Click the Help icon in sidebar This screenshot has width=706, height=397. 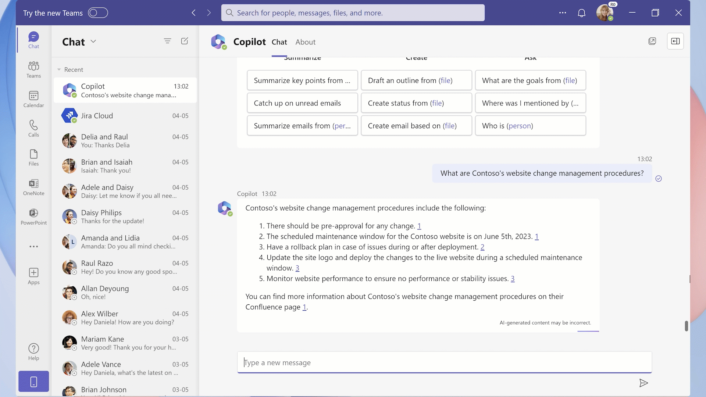[x=33, y=352]
